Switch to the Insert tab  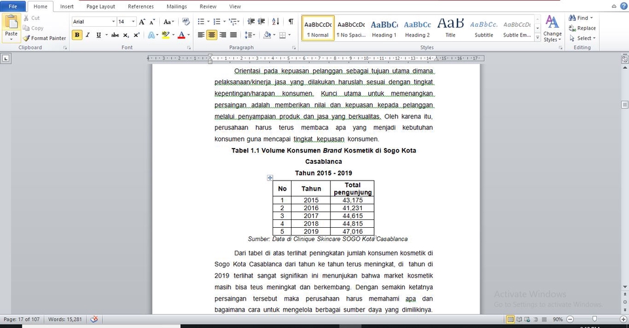pos(67,7)
